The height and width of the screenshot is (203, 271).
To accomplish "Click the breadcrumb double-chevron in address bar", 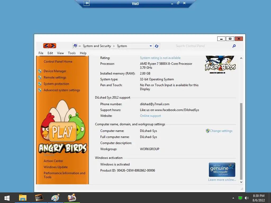I will point(80,46).
